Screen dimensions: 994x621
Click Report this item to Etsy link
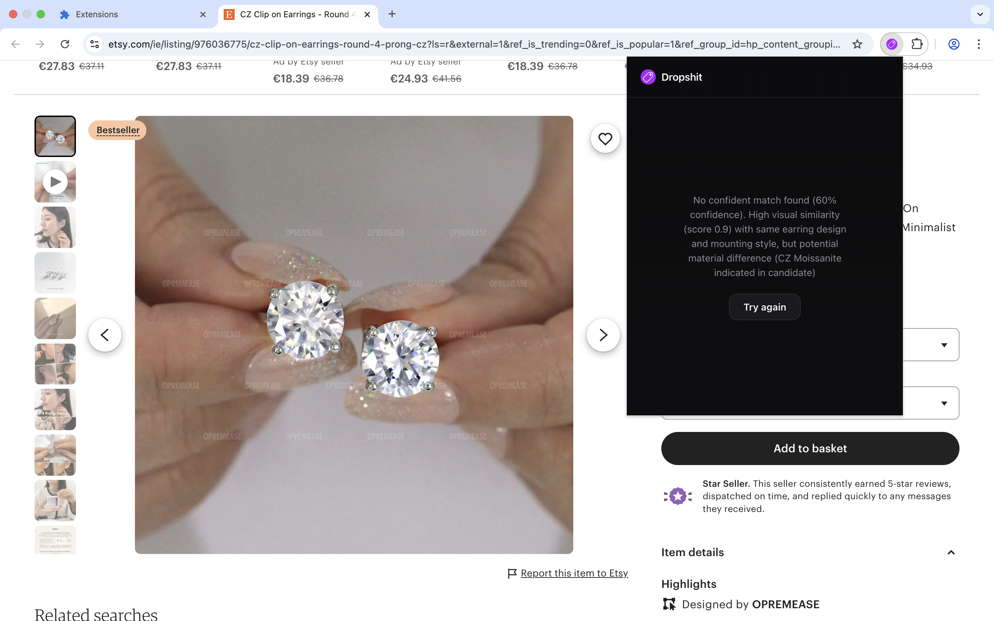pos(574,573)
